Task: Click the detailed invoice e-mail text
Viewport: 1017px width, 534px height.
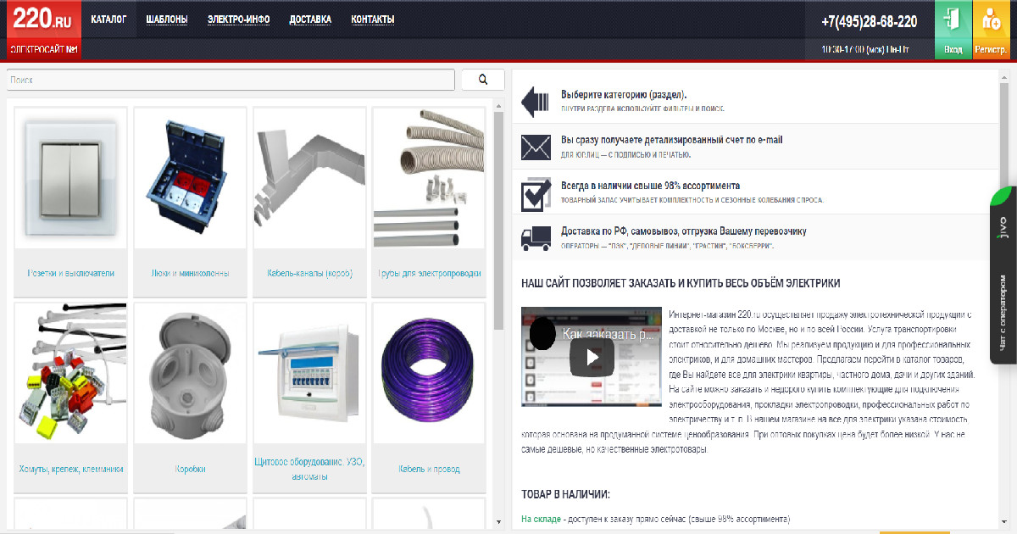Action: pyautogui.click(x=671, y=140)
